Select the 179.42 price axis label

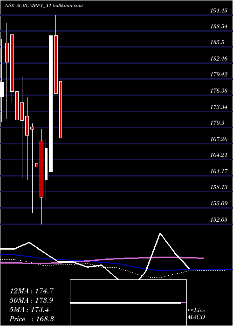tap(219, 75)
